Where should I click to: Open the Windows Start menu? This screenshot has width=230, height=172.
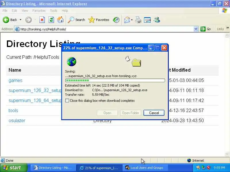[14, 168]
